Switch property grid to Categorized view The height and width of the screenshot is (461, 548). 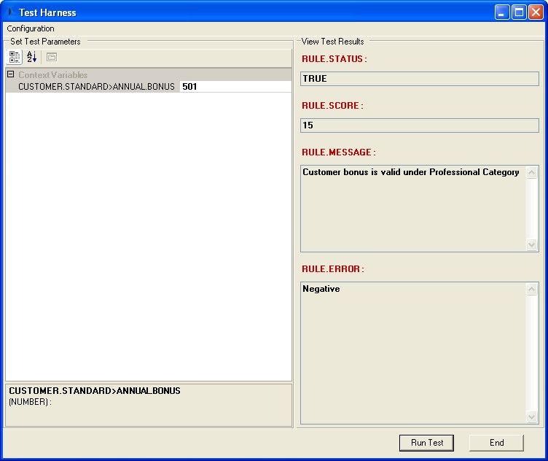[x=15, y=57]
